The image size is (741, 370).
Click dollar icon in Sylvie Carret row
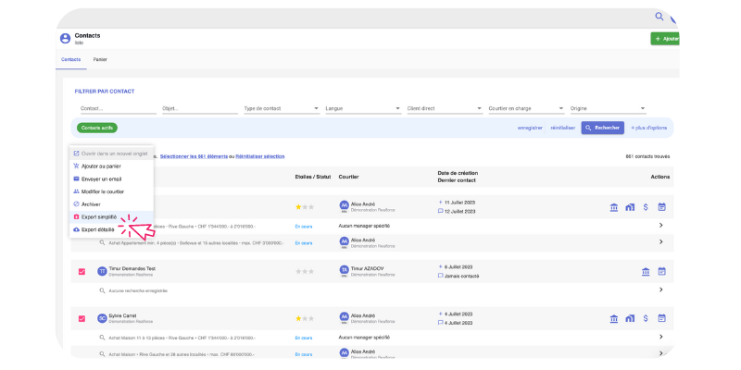point(645,318)
